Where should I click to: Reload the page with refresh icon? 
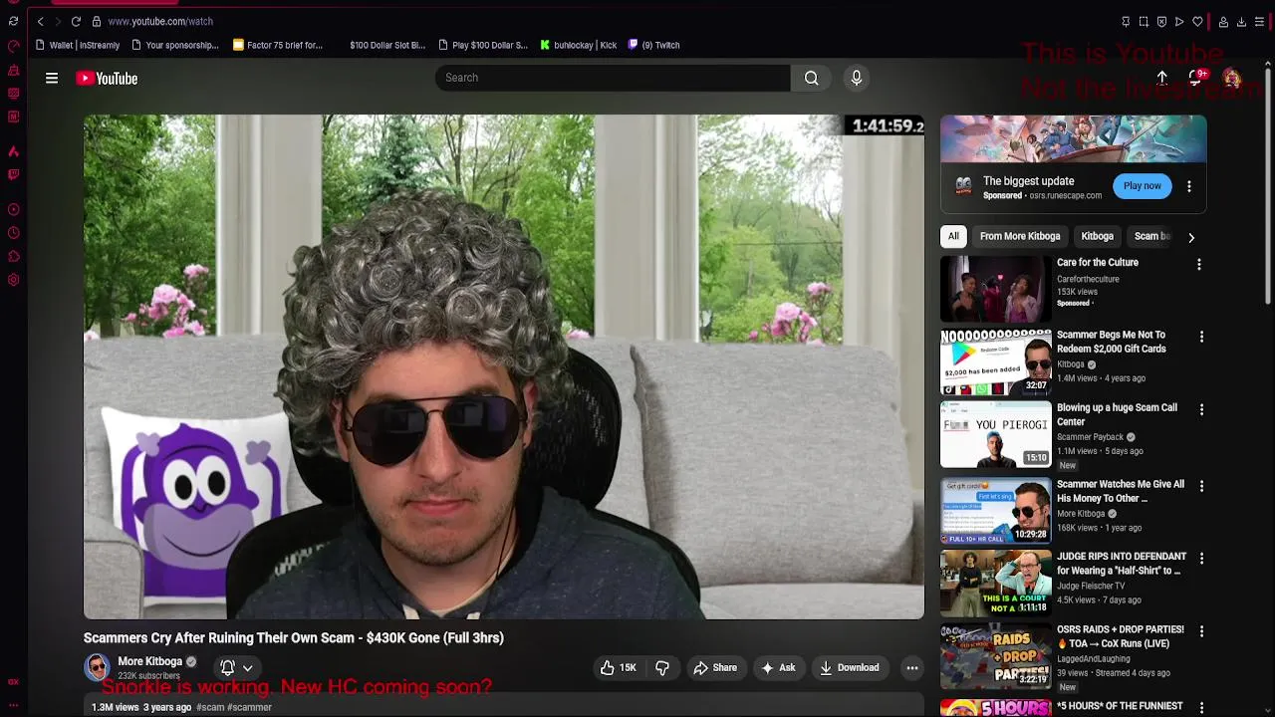pyautogui.click(x=76, y=21)
